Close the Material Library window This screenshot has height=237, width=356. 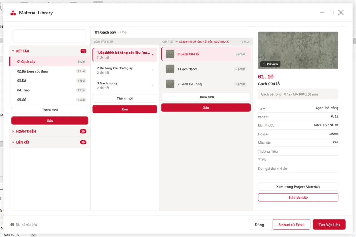tap(341, 13)
